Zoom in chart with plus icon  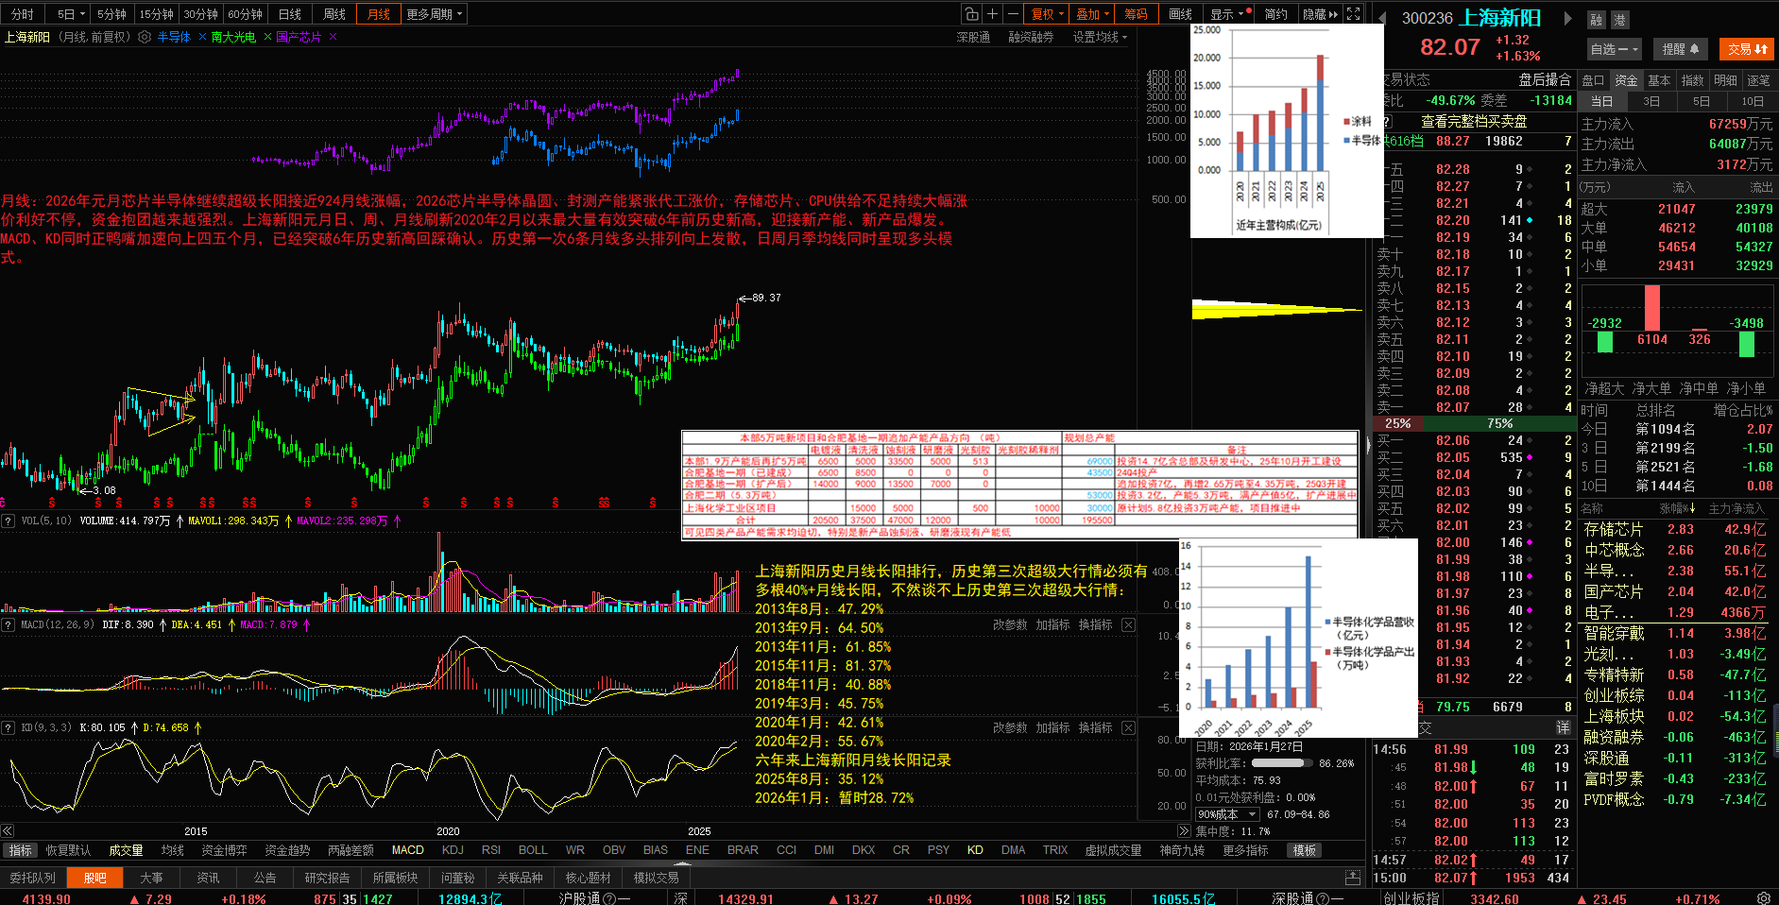coord(992,14)
